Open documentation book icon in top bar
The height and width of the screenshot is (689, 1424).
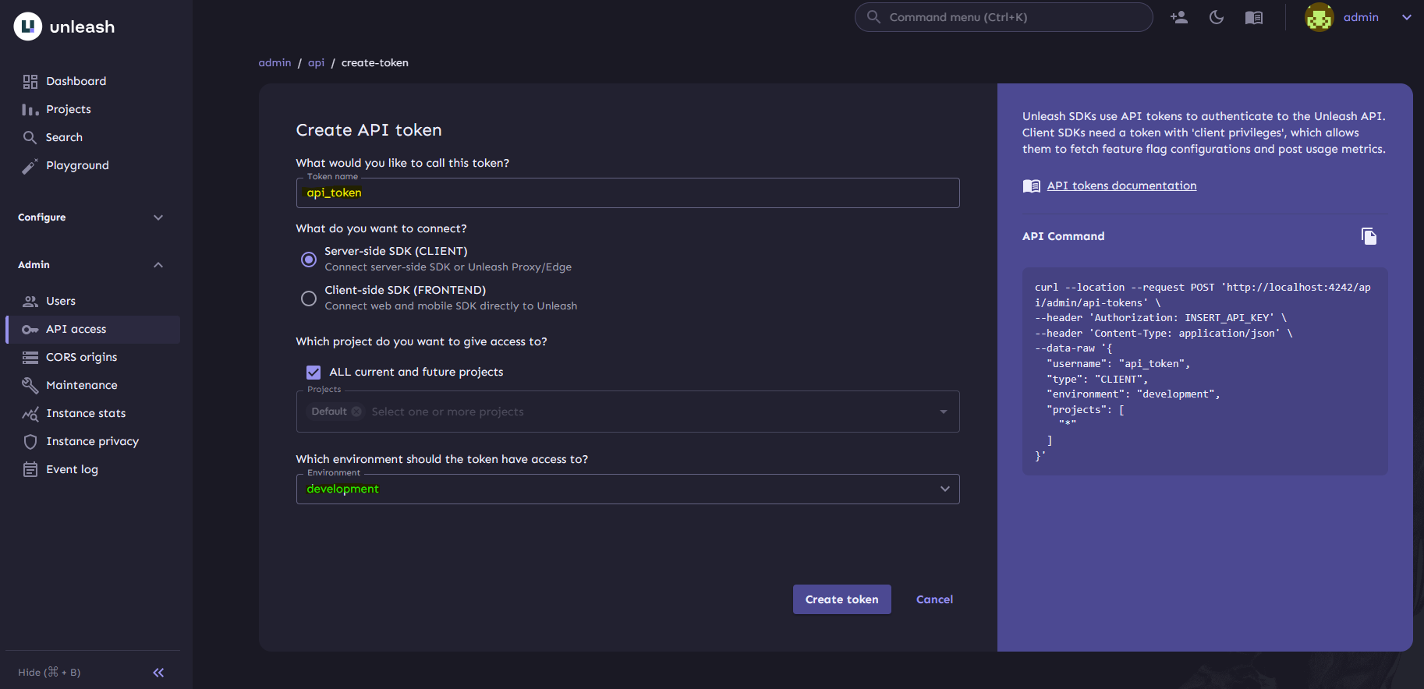point(1254,17)
